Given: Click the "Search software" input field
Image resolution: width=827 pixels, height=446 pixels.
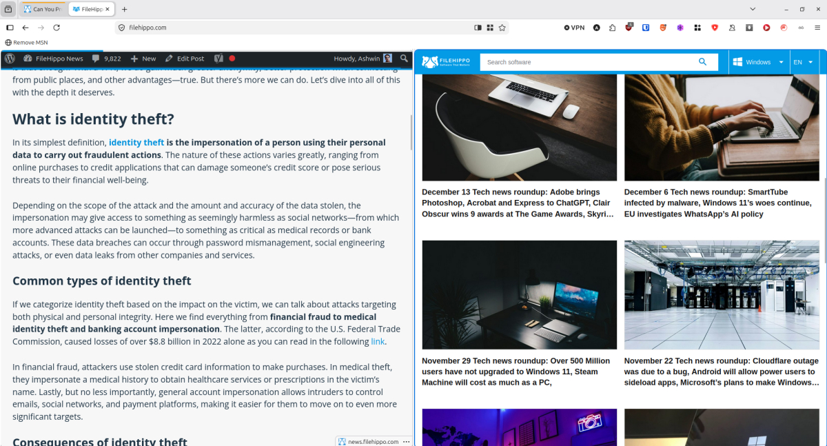Looking at the screenshot, I should click(586, 61).
